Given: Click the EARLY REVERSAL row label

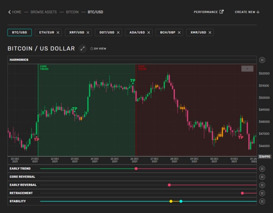Looking at the screenshot, I should (23, 185).
